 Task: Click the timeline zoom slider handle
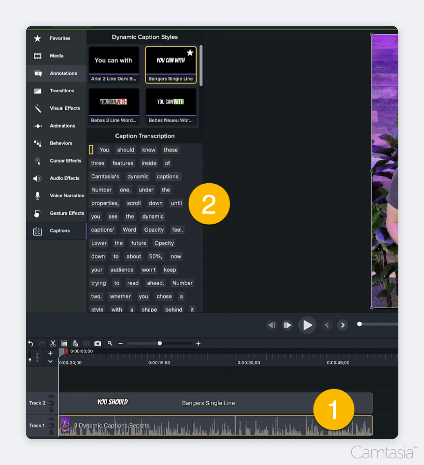[160, 344]
